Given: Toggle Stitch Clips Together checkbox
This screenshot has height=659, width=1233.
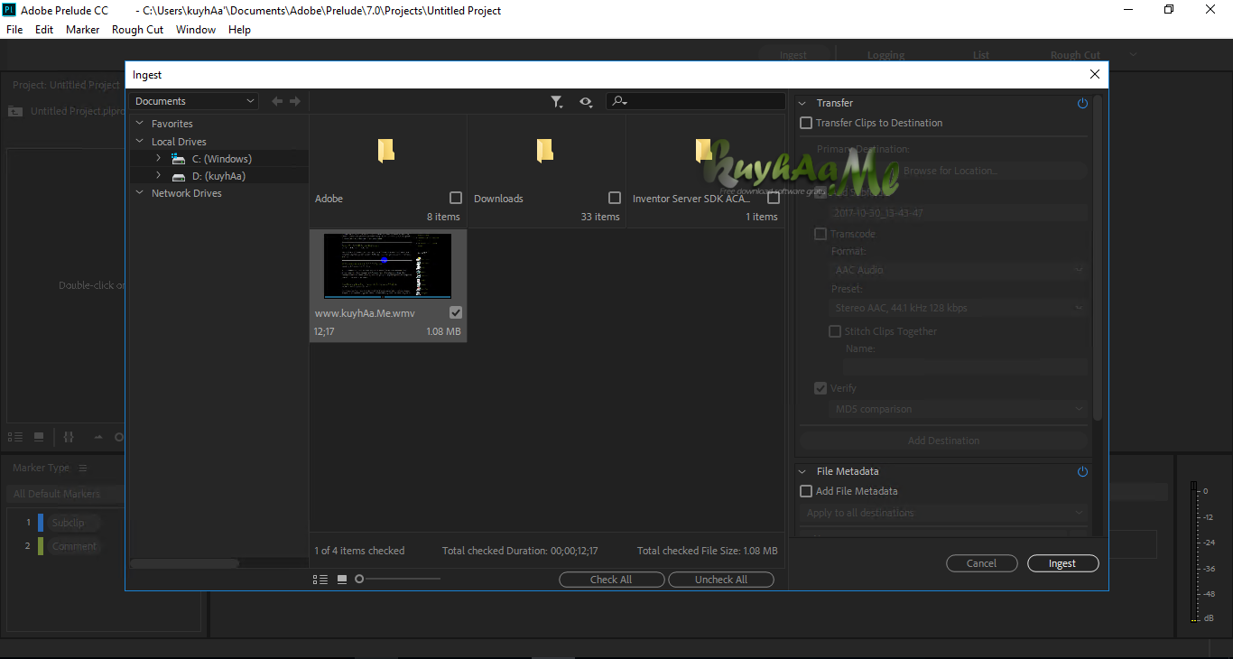Looking at the screenshot, I should click(835, 331).
